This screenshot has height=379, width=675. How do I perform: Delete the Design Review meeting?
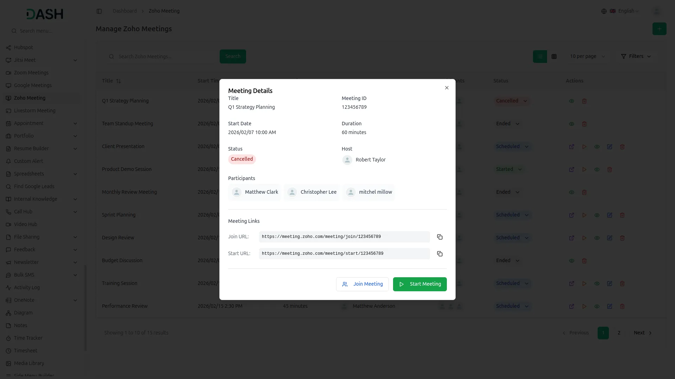(622, 238)
